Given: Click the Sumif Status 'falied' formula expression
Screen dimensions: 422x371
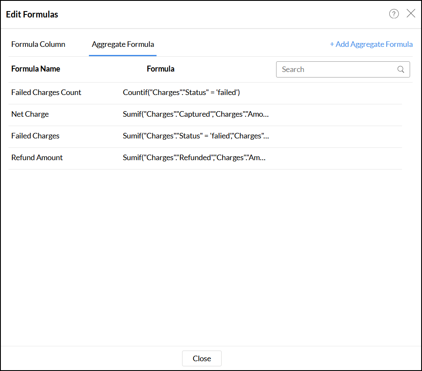Looking at the screenshot, I should (196, 136).
